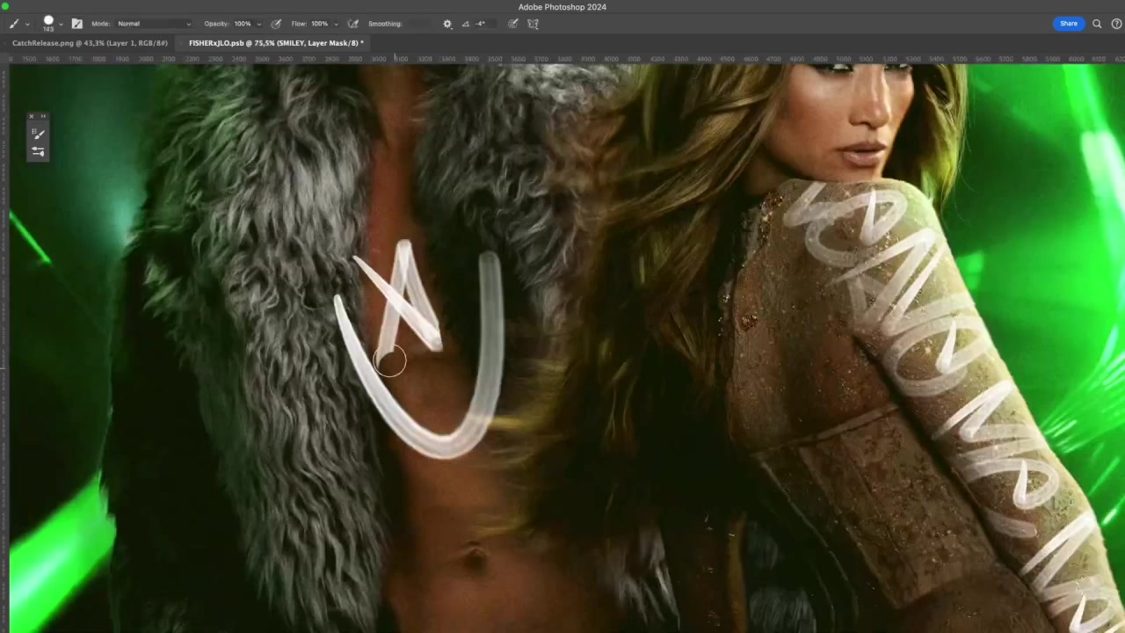Open the Brushes panel icon
The width and height of the screenshot is (1125, 633).
[x=38, y=134]
